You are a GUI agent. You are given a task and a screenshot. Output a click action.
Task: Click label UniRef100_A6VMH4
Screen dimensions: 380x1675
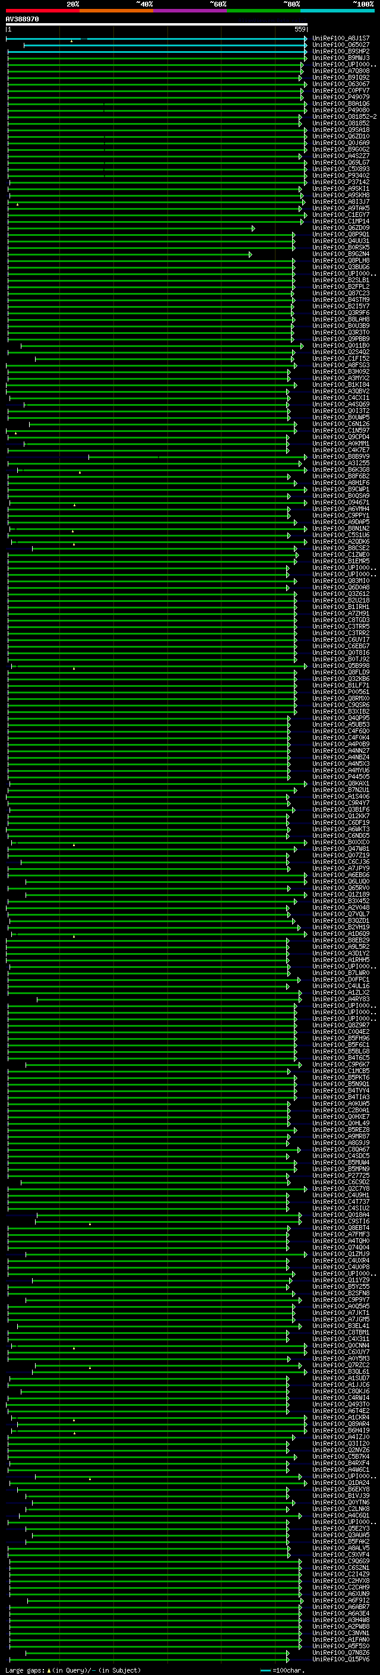(341, 509)
